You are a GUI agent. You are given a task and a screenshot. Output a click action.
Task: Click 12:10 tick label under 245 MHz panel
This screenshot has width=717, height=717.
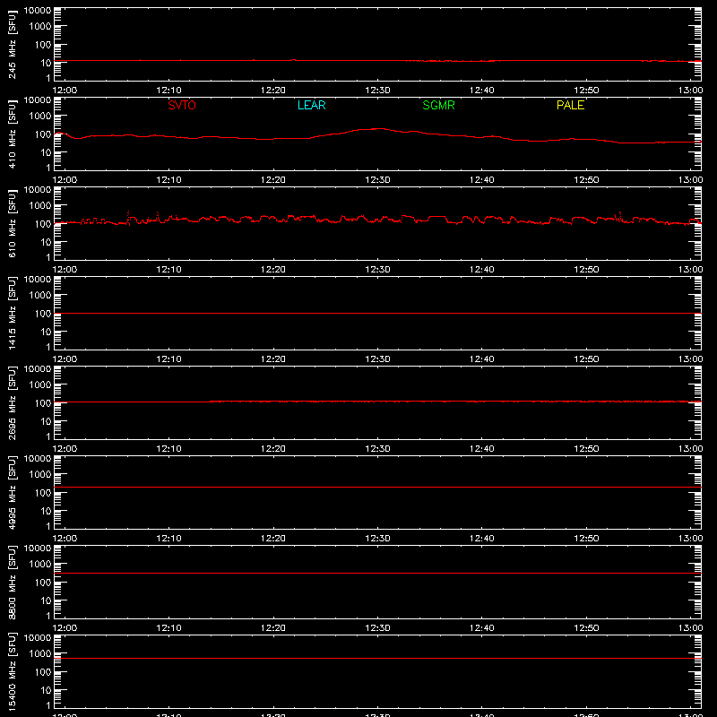[x=168, y=91]
